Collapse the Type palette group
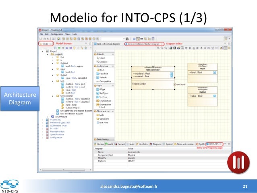257x193 pixels. point(113,85)
